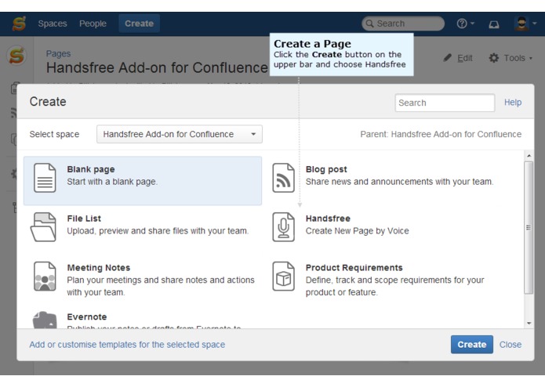Open the Pages breadcrumb link
Image resolution: width=545 pixels, height=387 pixels.
click(x=58, y=54)
